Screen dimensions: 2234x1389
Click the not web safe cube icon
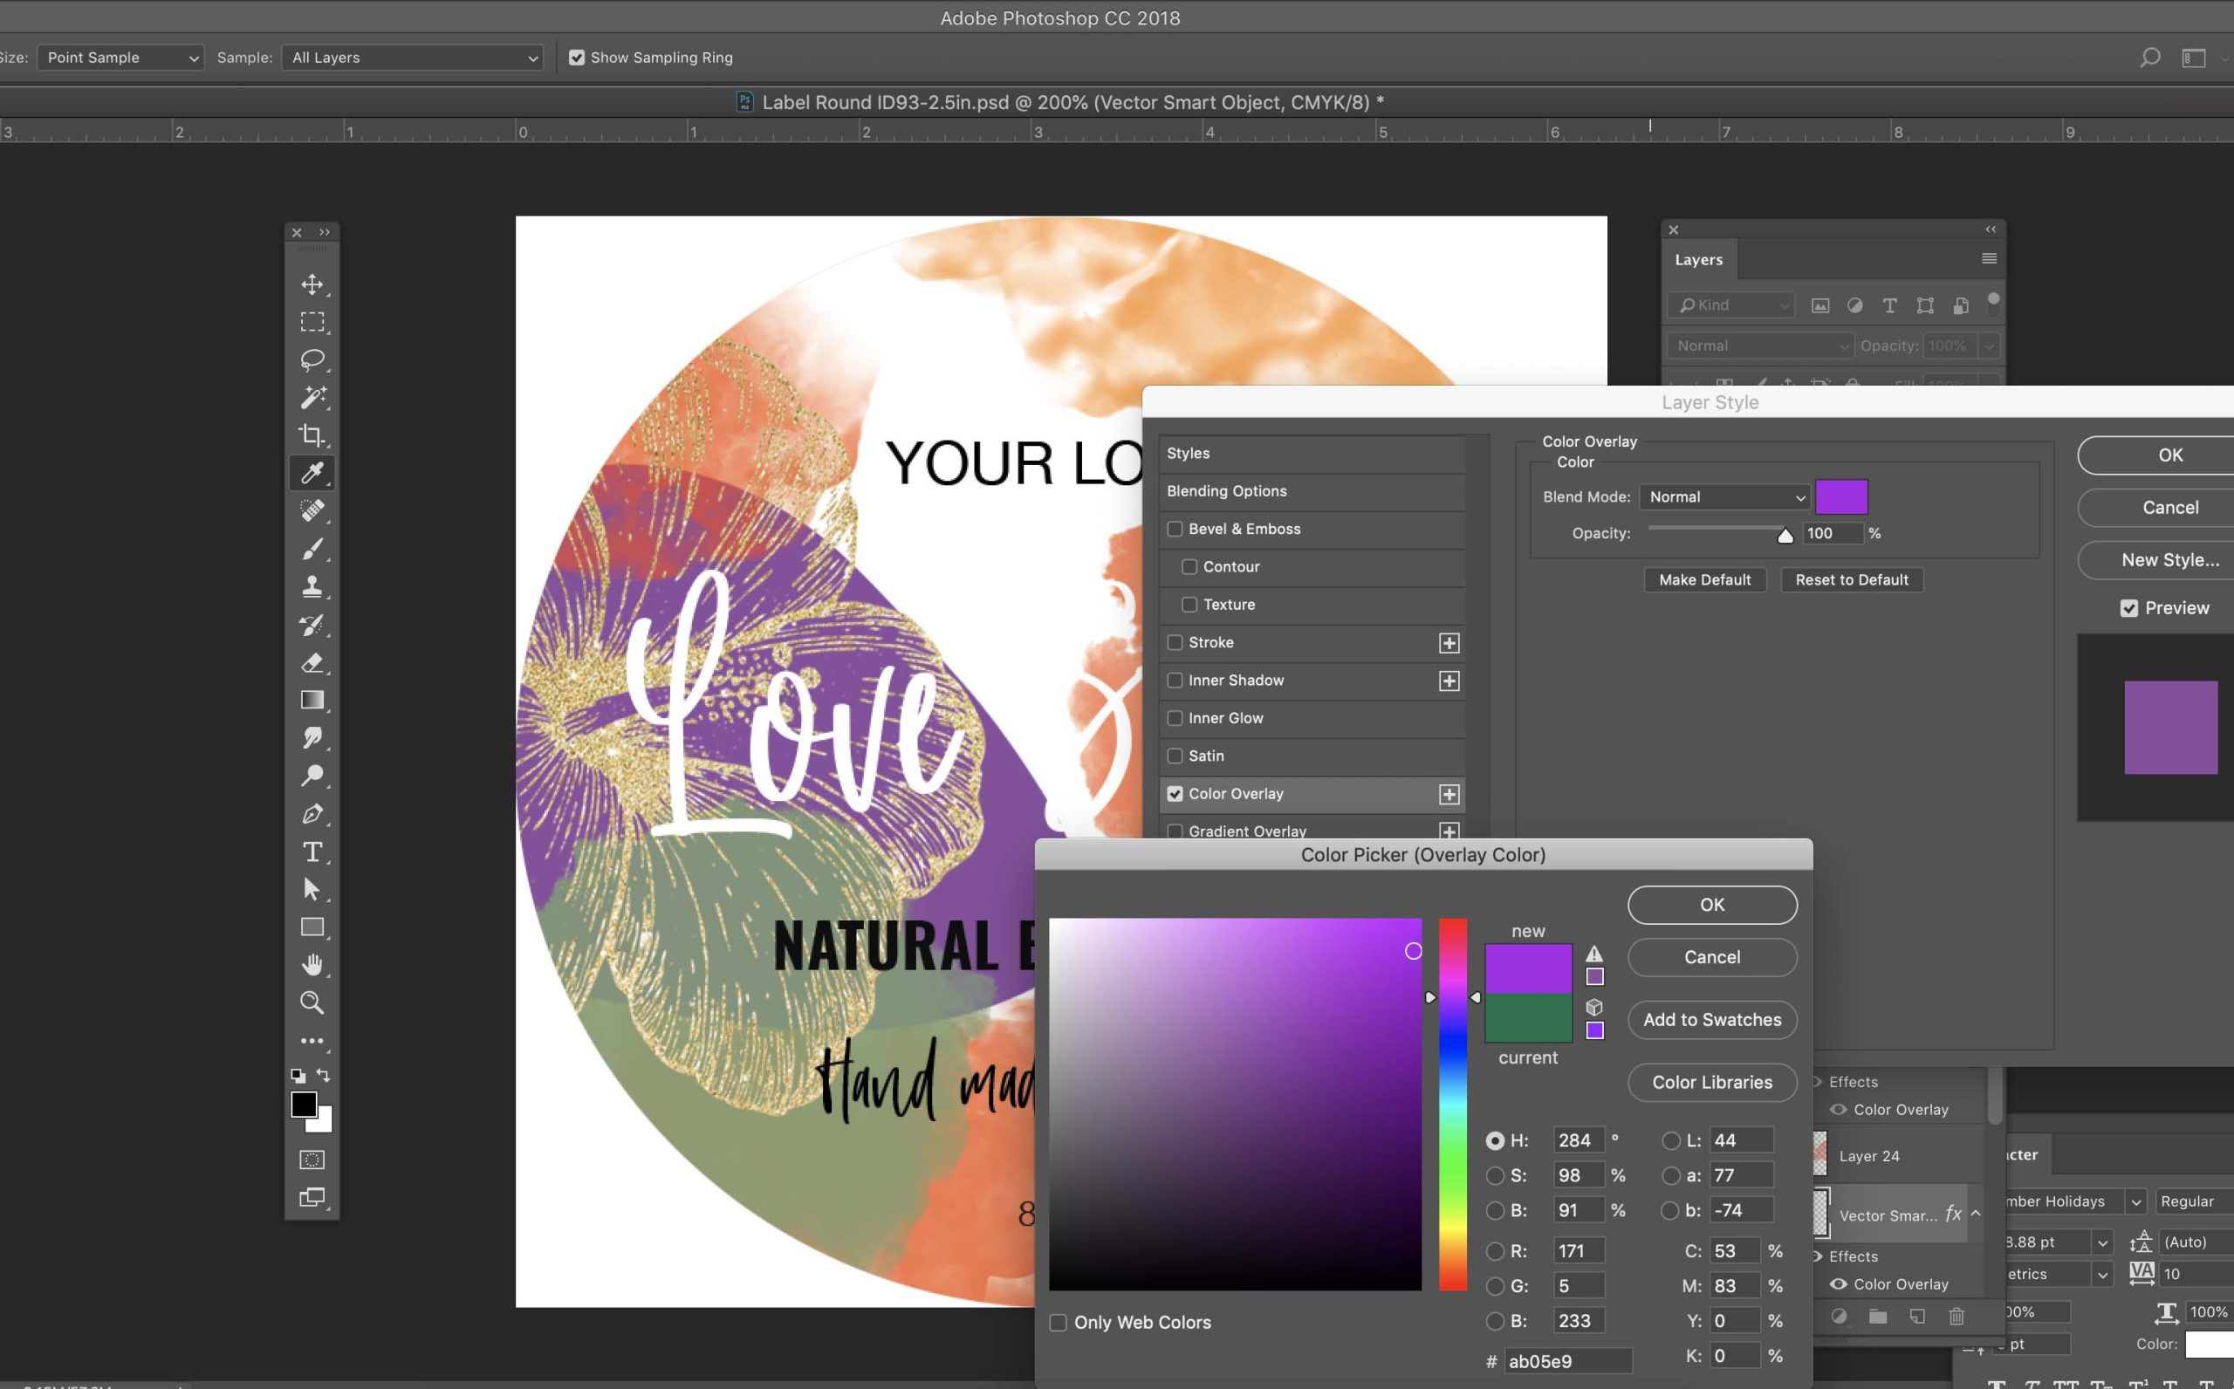click(1594, 1007)
